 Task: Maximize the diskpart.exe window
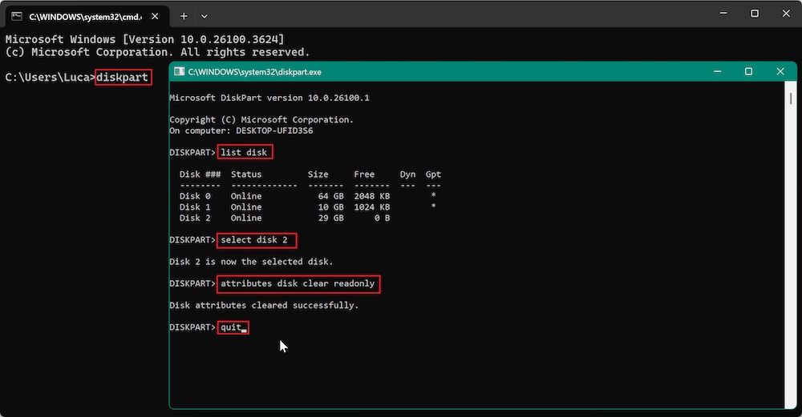click(748, 71)
